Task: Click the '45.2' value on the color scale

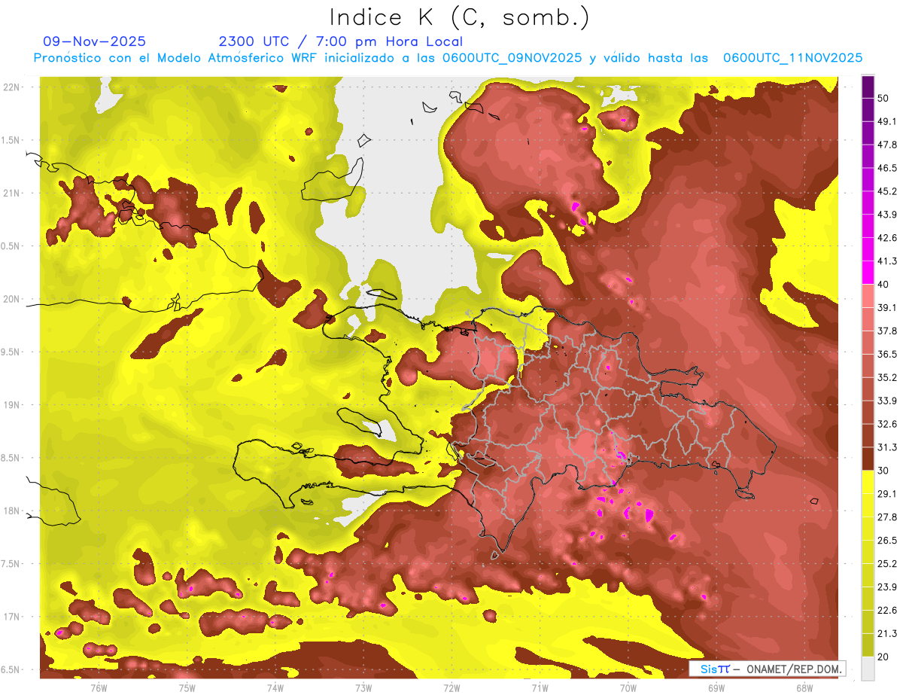Action: (x=886, y=191)
